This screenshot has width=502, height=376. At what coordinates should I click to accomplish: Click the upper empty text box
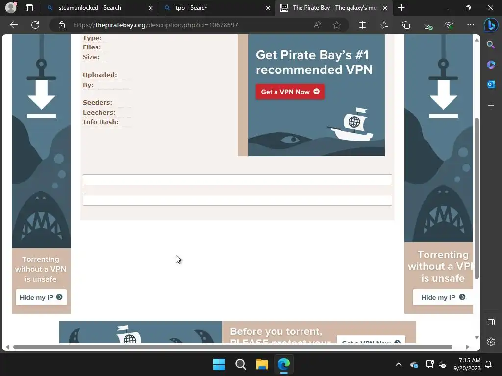point(237,180)
